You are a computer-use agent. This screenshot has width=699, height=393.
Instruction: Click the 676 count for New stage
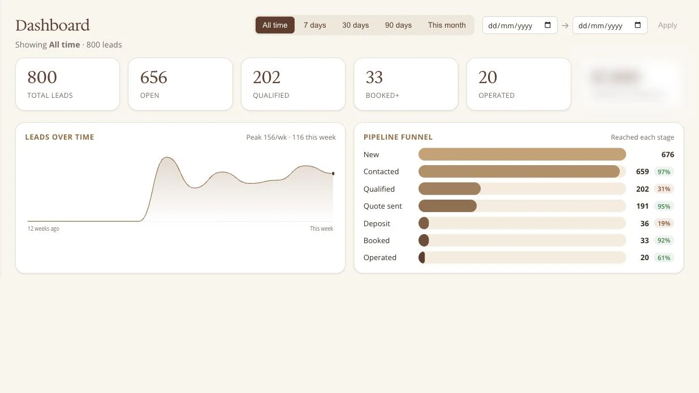tap(668, 154)
